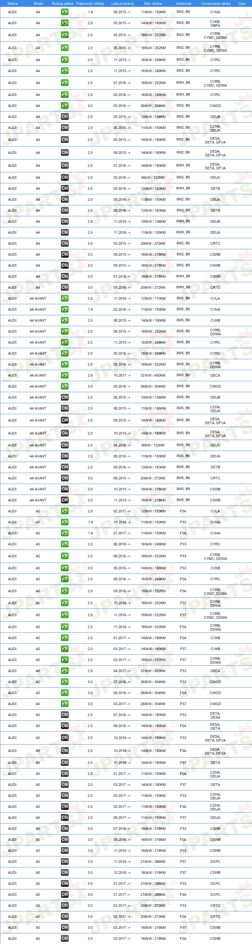252x944 pixels.
Task: Click the Moc silnika column header
Action: (x=153, y=3)
